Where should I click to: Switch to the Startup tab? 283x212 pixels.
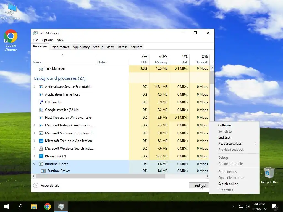click(98, 47)
